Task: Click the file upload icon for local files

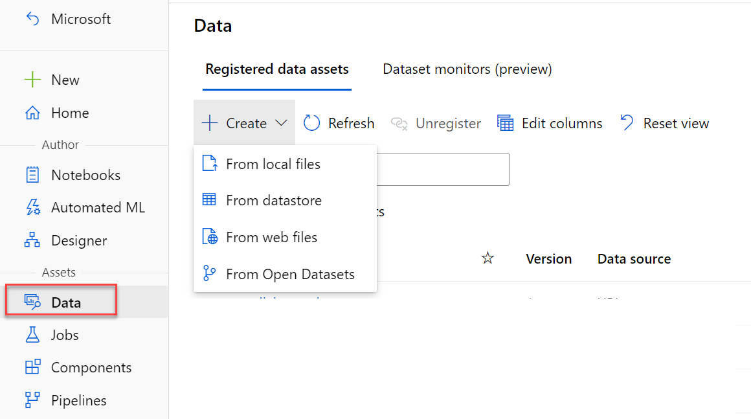Action: pyautogui.click(x=210, y=163)
